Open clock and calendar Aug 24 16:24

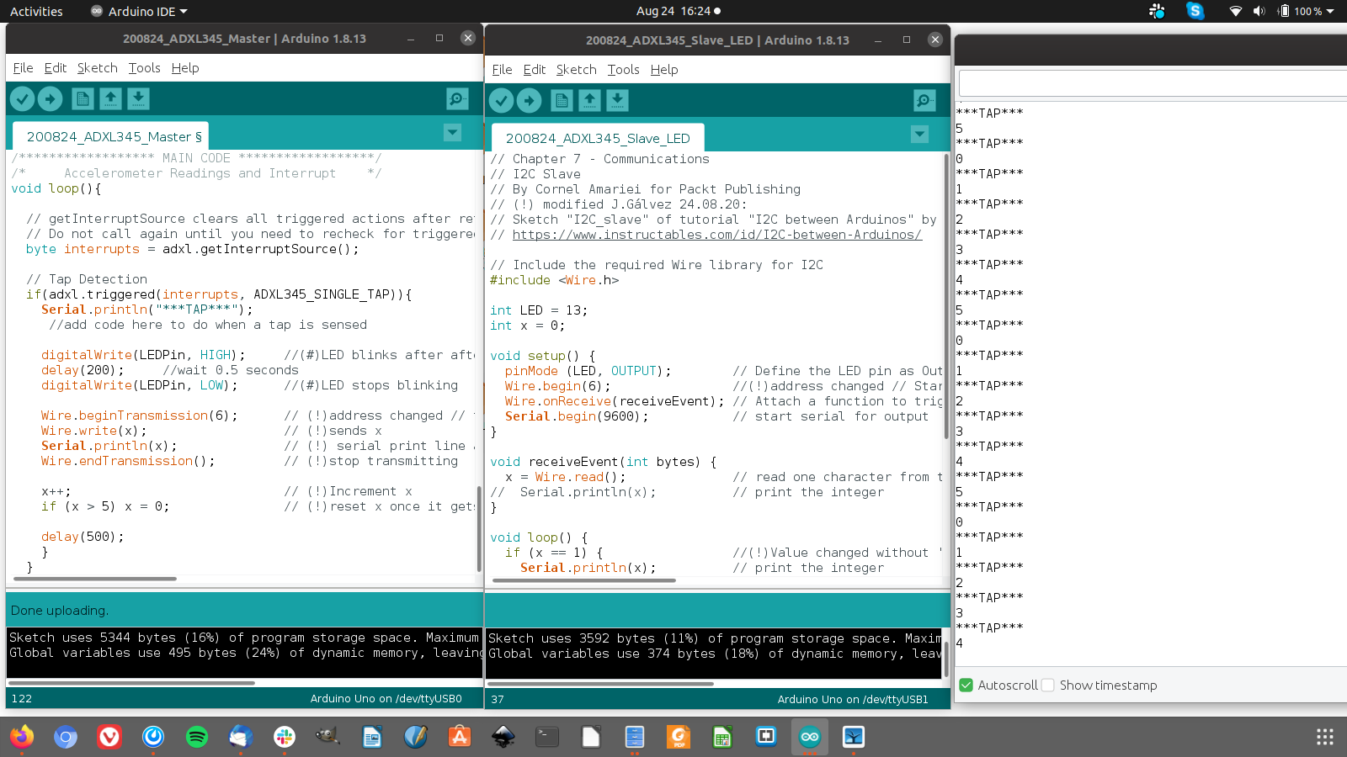(679, 11)
